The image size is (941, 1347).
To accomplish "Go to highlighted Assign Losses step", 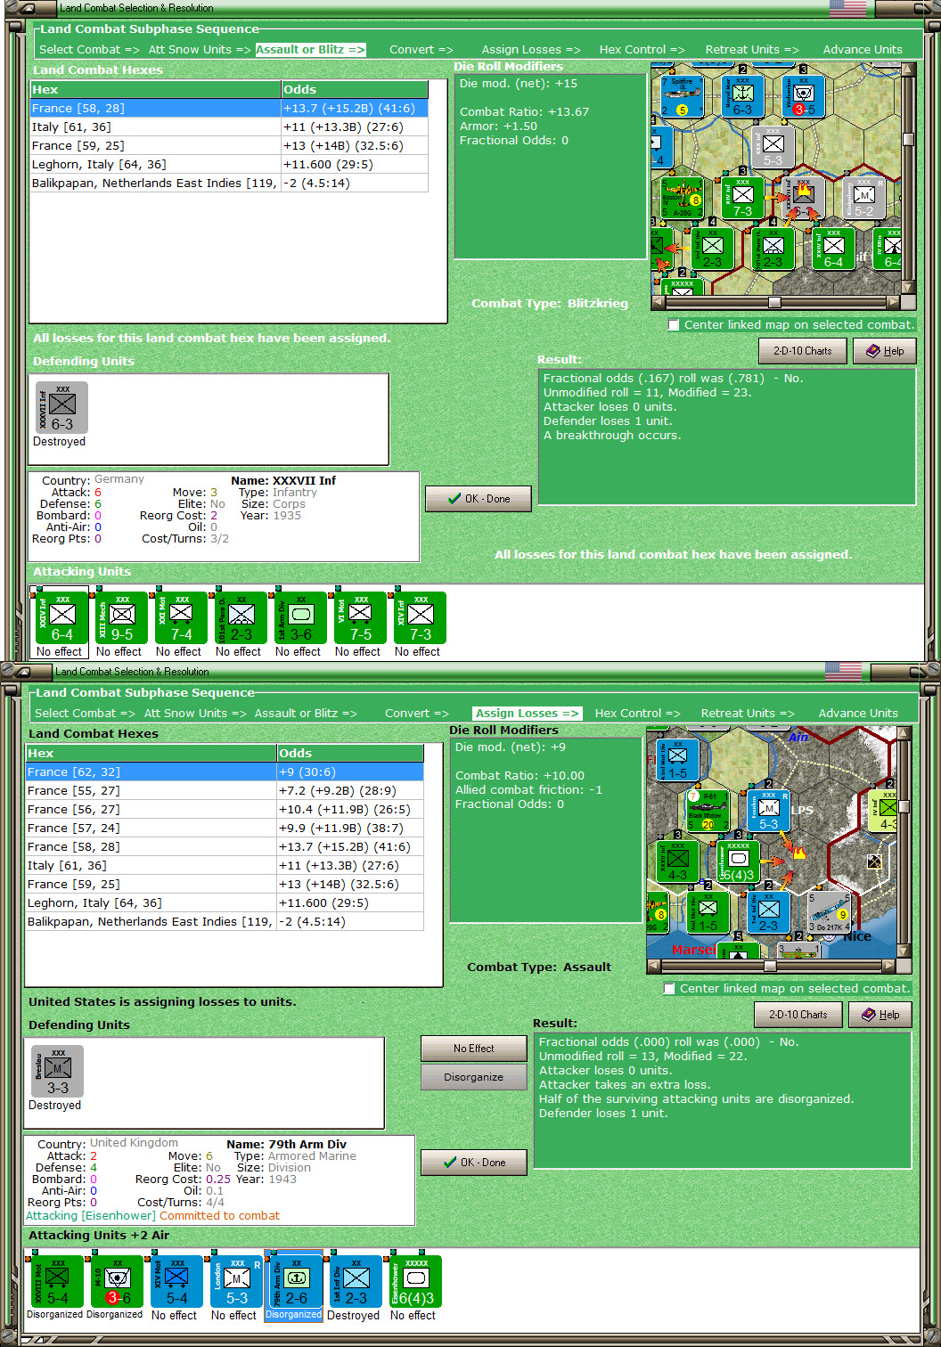I will (528, 714).
